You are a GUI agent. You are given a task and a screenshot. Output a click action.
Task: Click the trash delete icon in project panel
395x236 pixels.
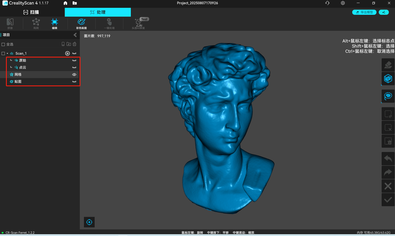click(x=74, y=44)
